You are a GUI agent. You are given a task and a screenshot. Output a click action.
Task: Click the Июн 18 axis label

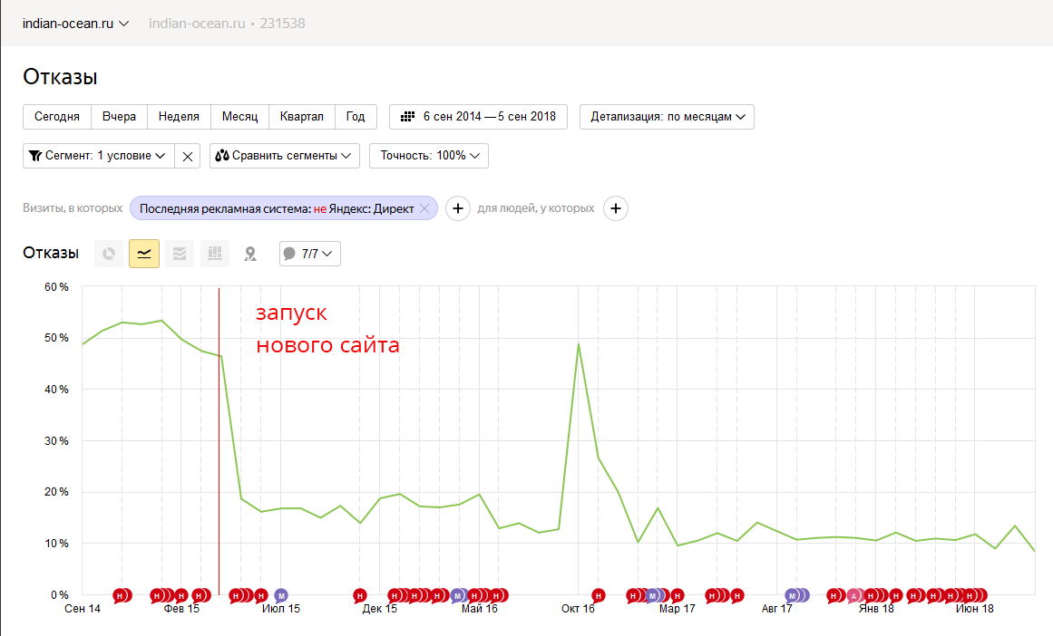click(x=974, y=609)
